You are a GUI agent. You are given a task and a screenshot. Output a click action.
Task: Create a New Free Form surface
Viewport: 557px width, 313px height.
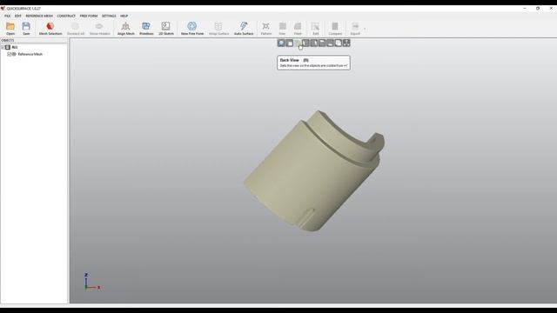tap(192, 29)
